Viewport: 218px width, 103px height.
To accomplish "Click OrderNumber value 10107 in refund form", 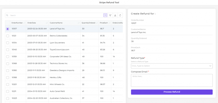I will [x=134, y=23].
